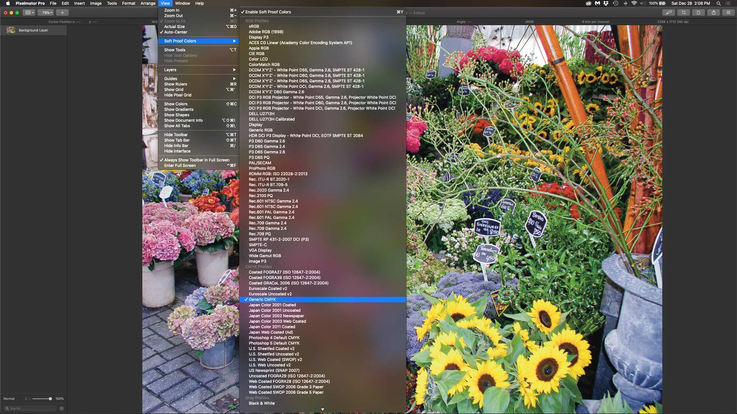Open the Window menu
737x414 pixels.
point(183,3)
